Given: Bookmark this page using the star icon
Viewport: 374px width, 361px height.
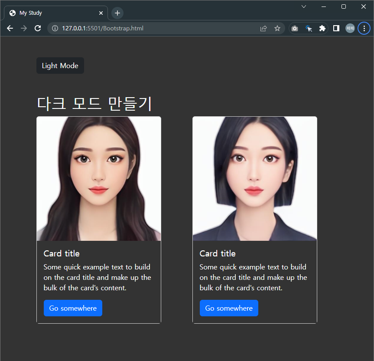Looking at the screenshot, I should (x=277, y=28).
